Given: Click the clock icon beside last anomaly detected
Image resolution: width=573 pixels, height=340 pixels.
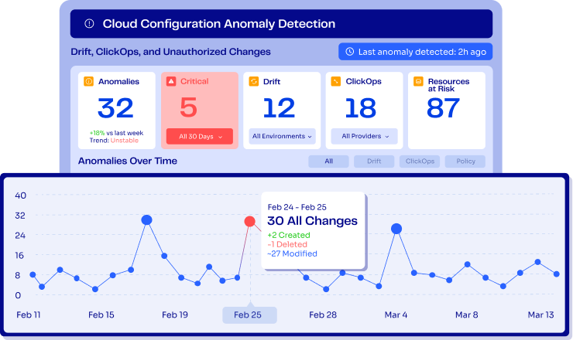Looking at the screenshot, I should 349,52.
